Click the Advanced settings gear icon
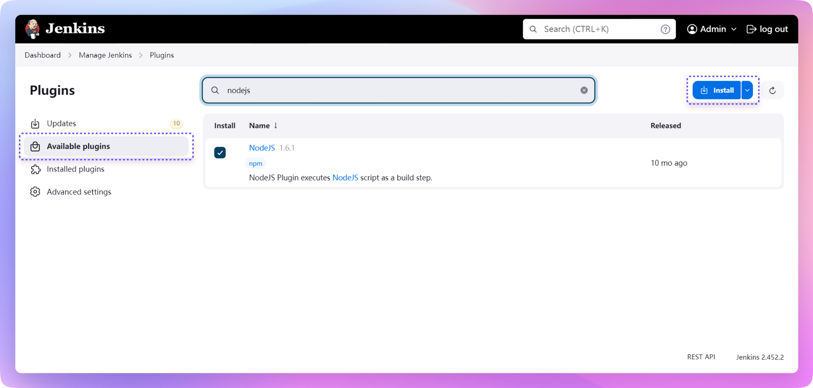This screenshot has height=388, width=813. [35, 192]
